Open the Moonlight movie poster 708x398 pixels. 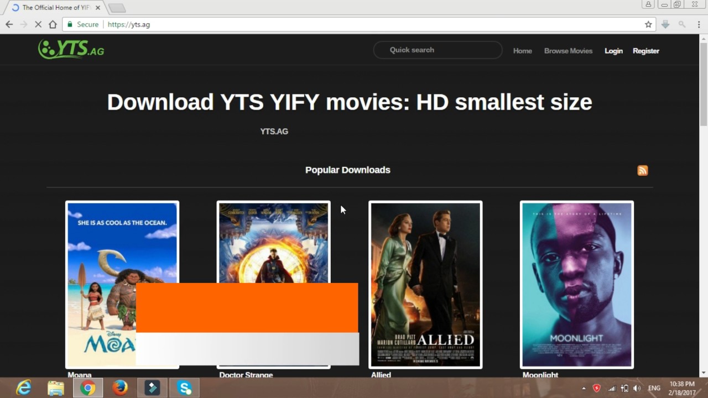tap(577, 285)
